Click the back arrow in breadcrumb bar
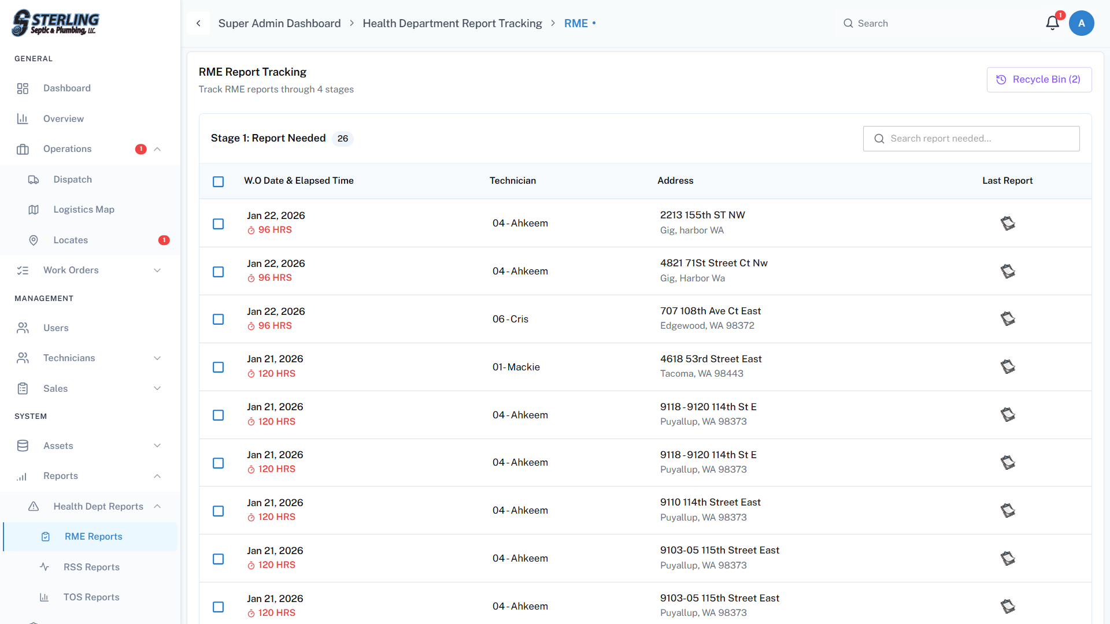 coord(198,23)
